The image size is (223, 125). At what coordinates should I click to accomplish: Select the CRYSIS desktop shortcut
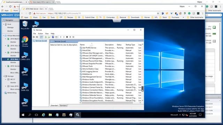coord(25,72)
